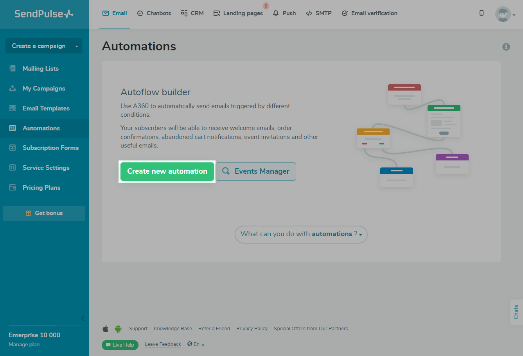523x356 pixels.
Task: Click the Manage plan link
Action: (x=24, y=345)
